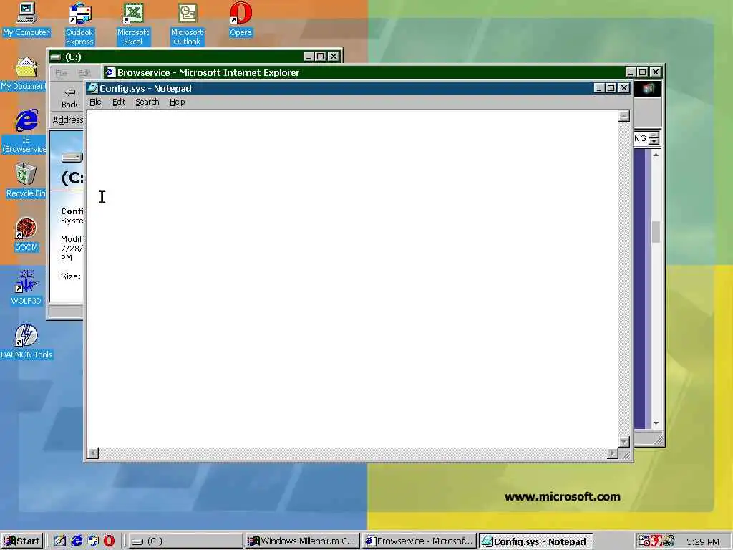Select the Recycle Bin icon
The width and height of the screenshot is (733, 550).
[x=26, y=181]
